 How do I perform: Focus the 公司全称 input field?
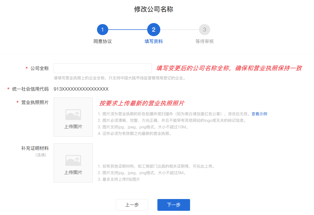pos(102,68)
